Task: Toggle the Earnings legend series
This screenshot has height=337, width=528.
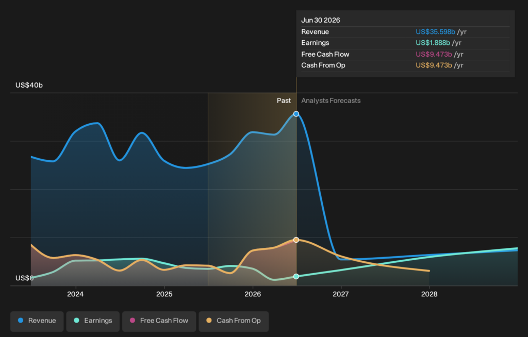Action: (93, 321)
